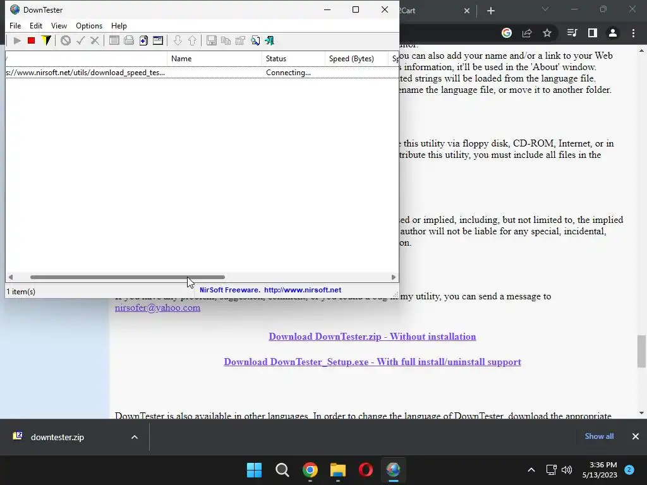Click the grey list/report toolbar icon
Viewport: 647px width, 485px height.
pos(114,40)
